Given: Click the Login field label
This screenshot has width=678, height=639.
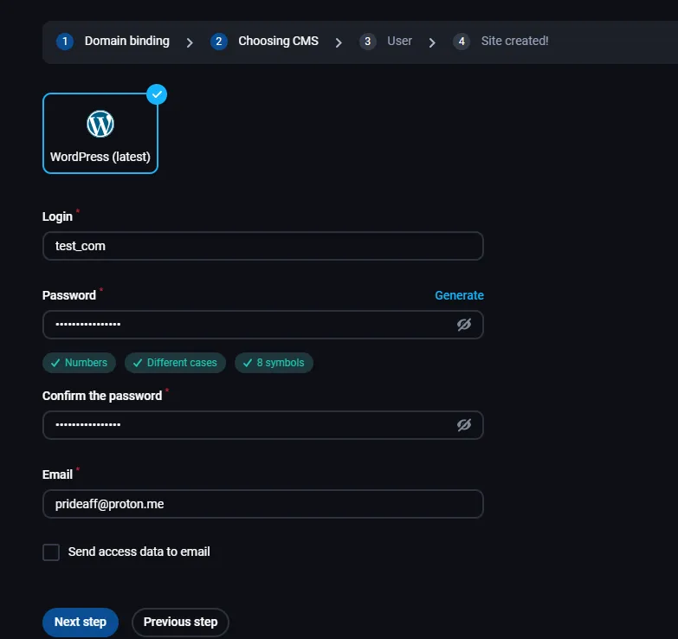Looking at the screenshot, I should [57, 216].
